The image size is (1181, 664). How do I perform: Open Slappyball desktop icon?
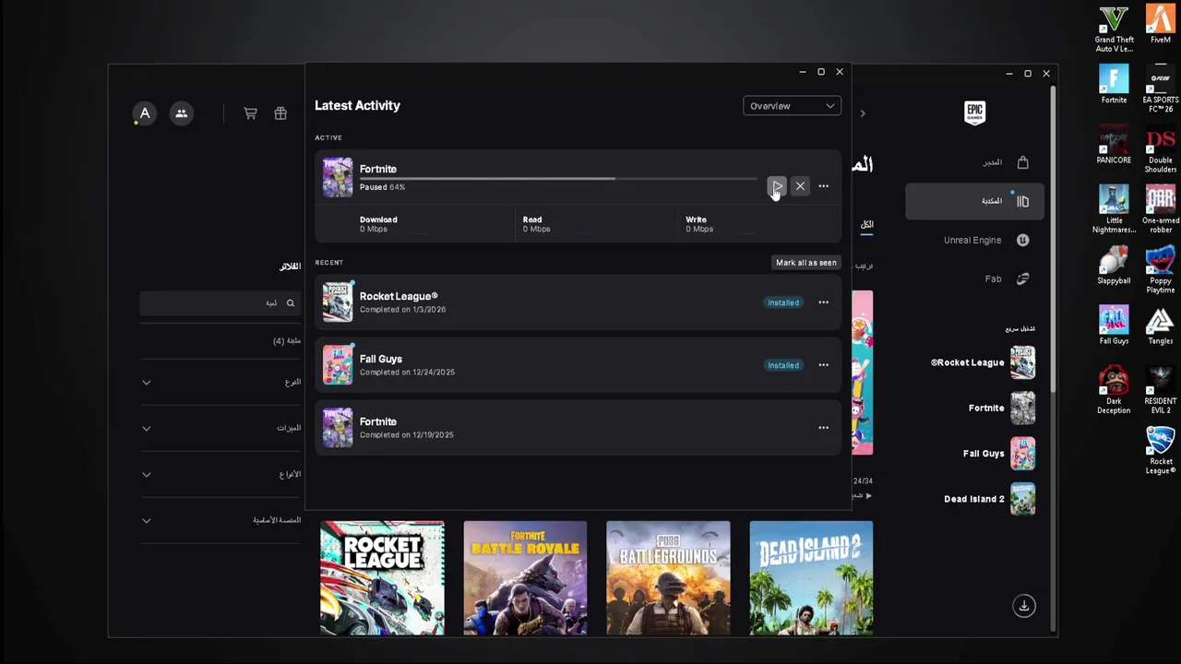[1114, 266]
